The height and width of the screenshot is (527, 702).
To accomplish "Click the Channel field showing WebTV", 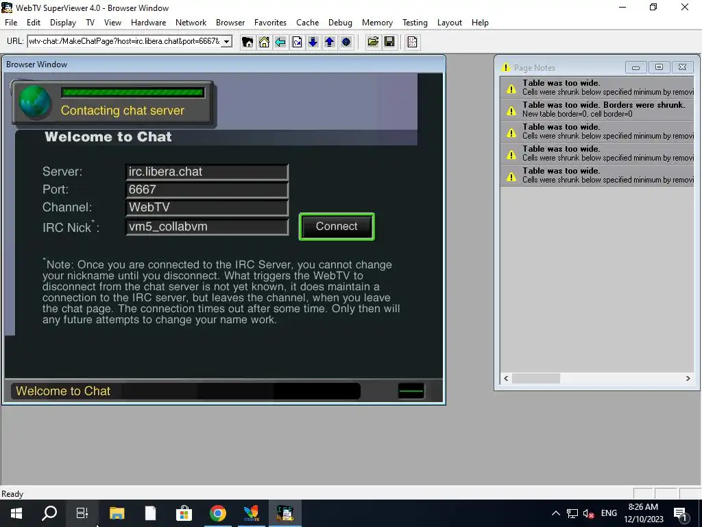I will click(x=207, y=208).
